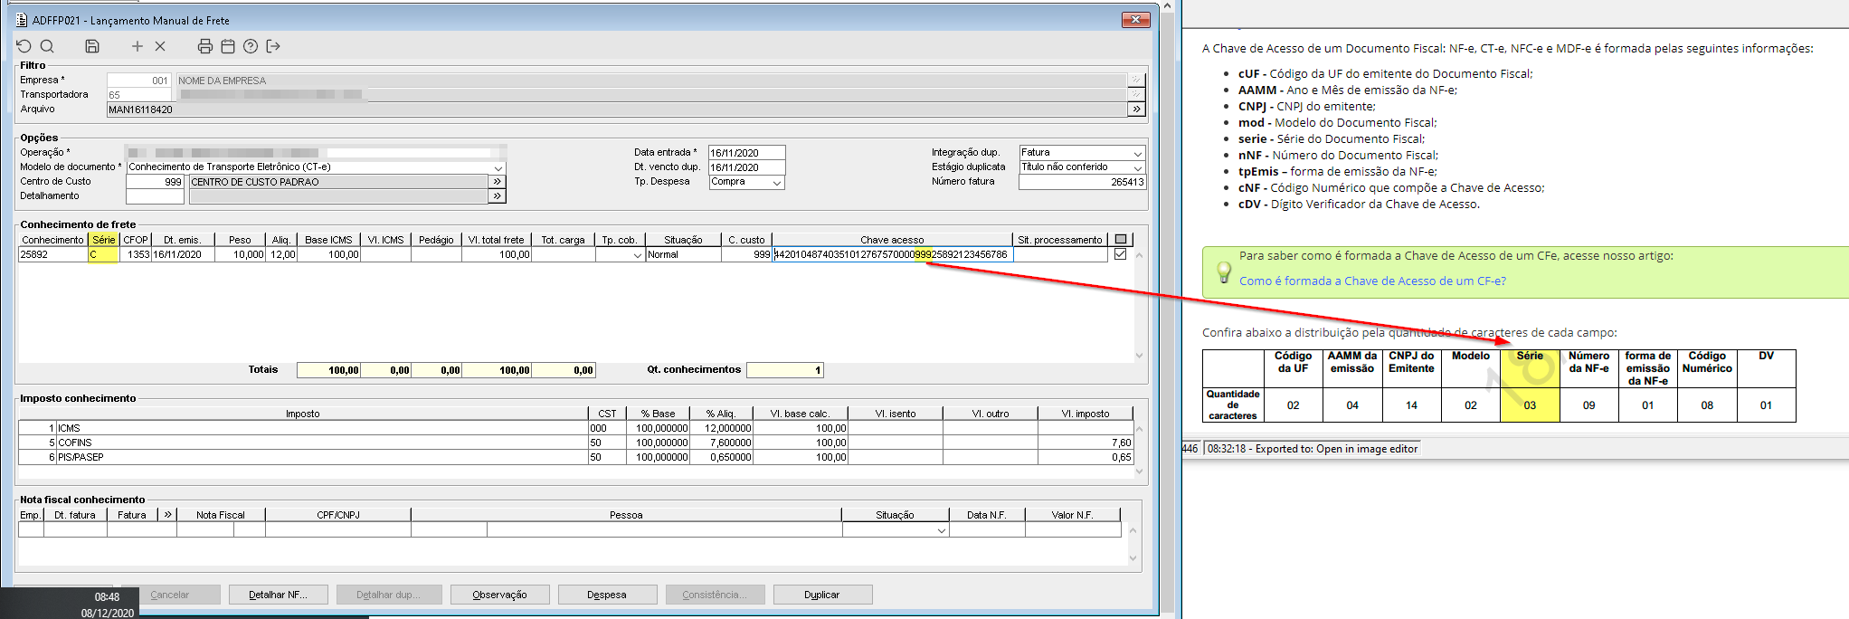Click the Duplicar button
Image resolution: width=1849 pixels, height=619 pixels.
tap(822, 595)
